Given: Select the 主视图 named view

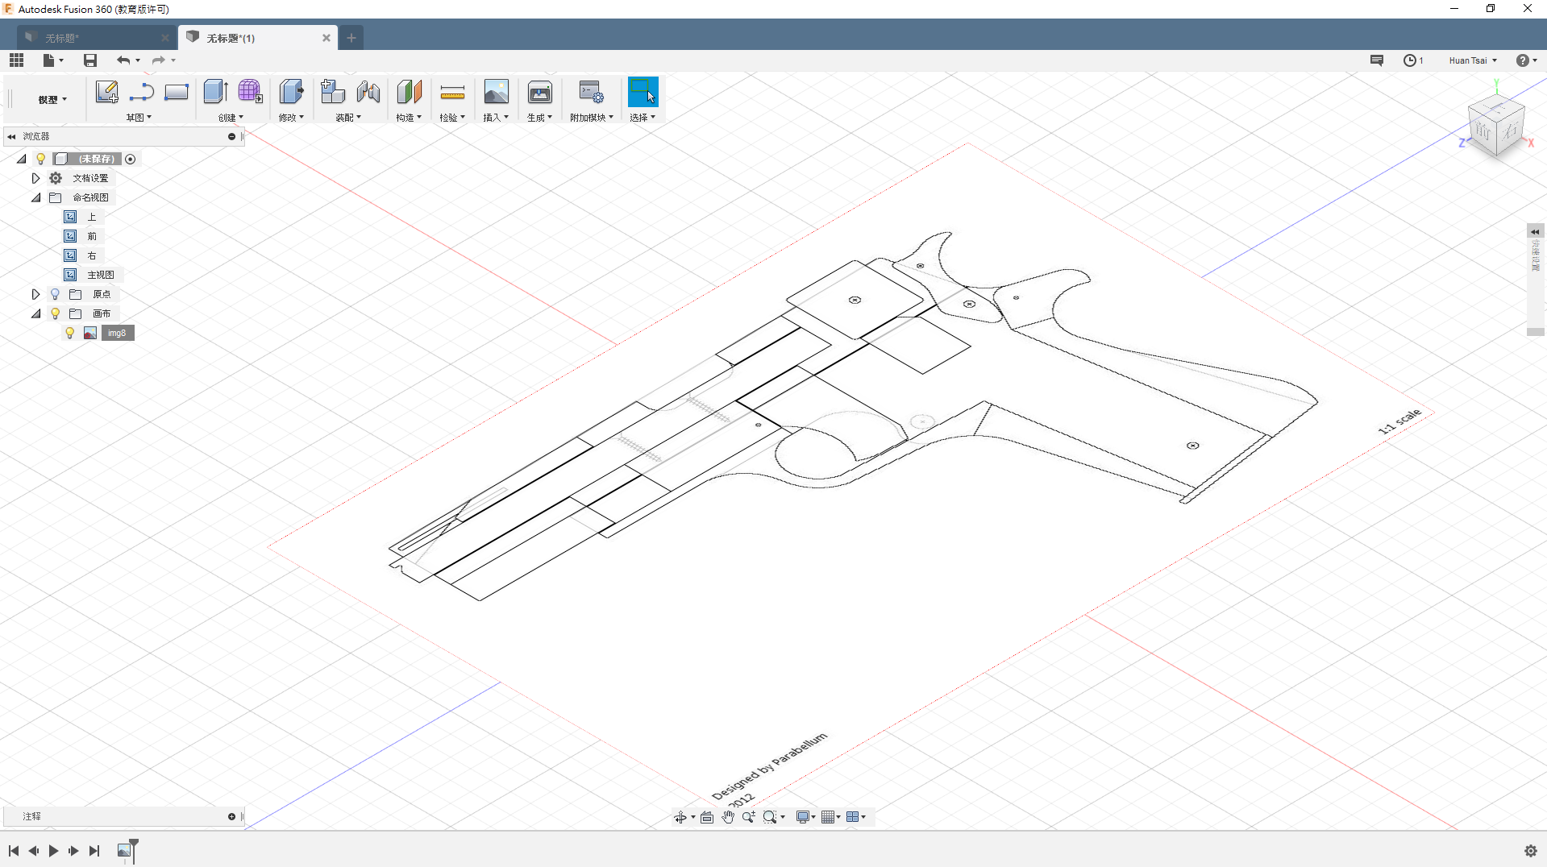Looking at the screenshot, I should tap(100, 275).
